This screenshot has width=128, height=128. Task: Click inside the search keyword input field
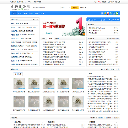coord(47,7)
